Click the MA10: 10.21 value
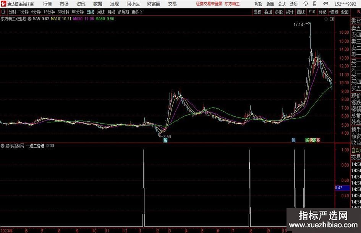The image size is (361, 233). tap(61, 19)
